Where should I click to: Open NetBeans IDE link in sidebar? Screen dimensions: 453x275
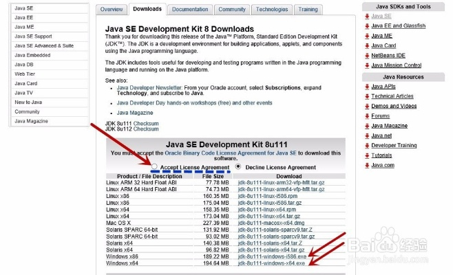point(388,56)
